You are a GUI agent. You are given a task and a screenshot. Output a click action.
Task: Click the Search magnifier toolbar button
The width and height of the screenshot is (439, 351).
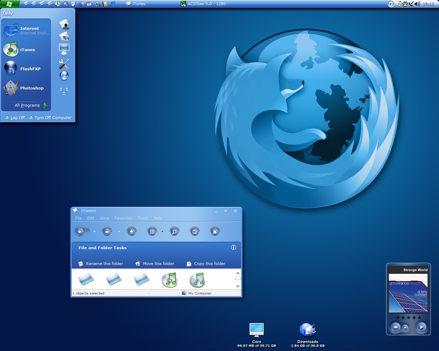(174, 232)
